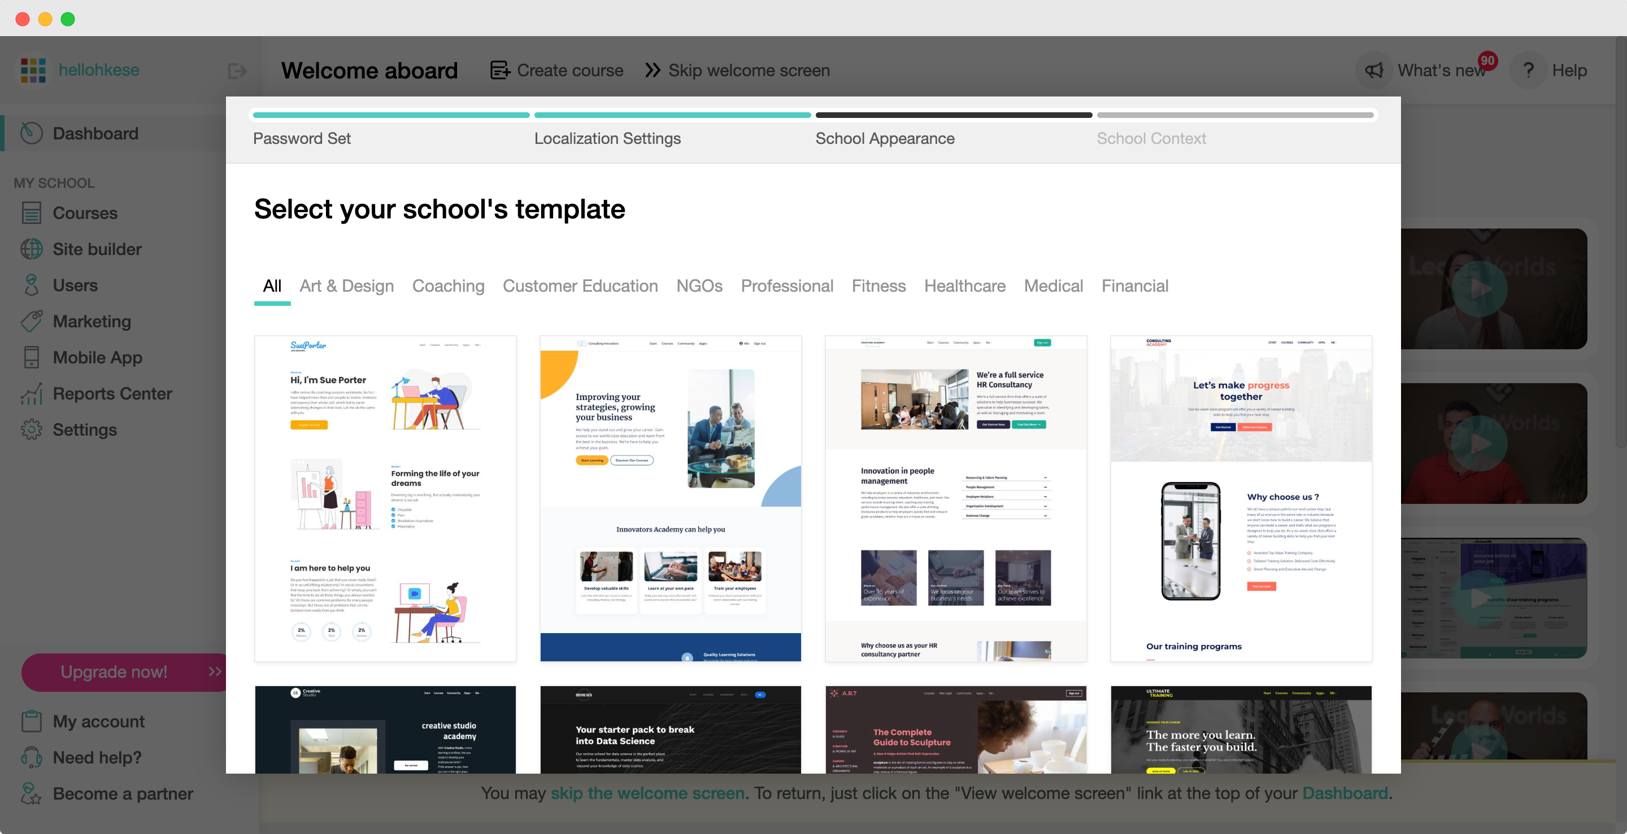Open Courses via its sidebar icon

[31, 213]
